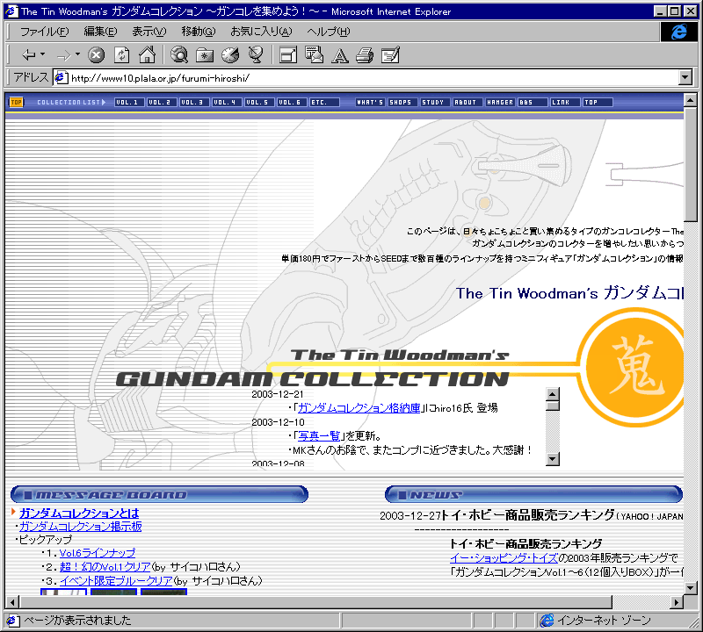Select VOL. 1 in the collection nav
Screen dimensions: 703x632
click(x=129, y=102)
